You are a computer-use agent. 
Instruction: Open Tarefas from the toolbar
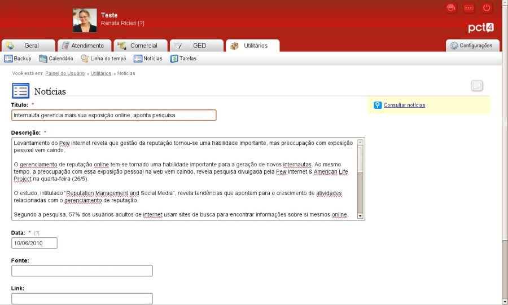(183, 59)
